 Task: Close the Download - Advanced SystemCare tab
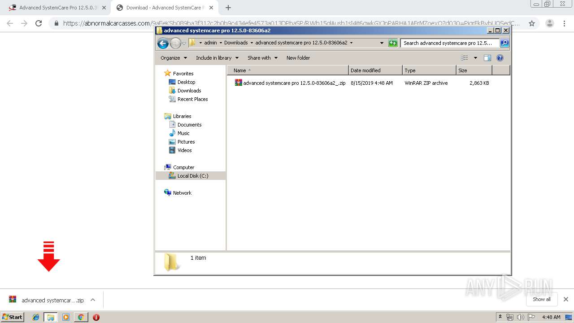[x=211, y=8]
